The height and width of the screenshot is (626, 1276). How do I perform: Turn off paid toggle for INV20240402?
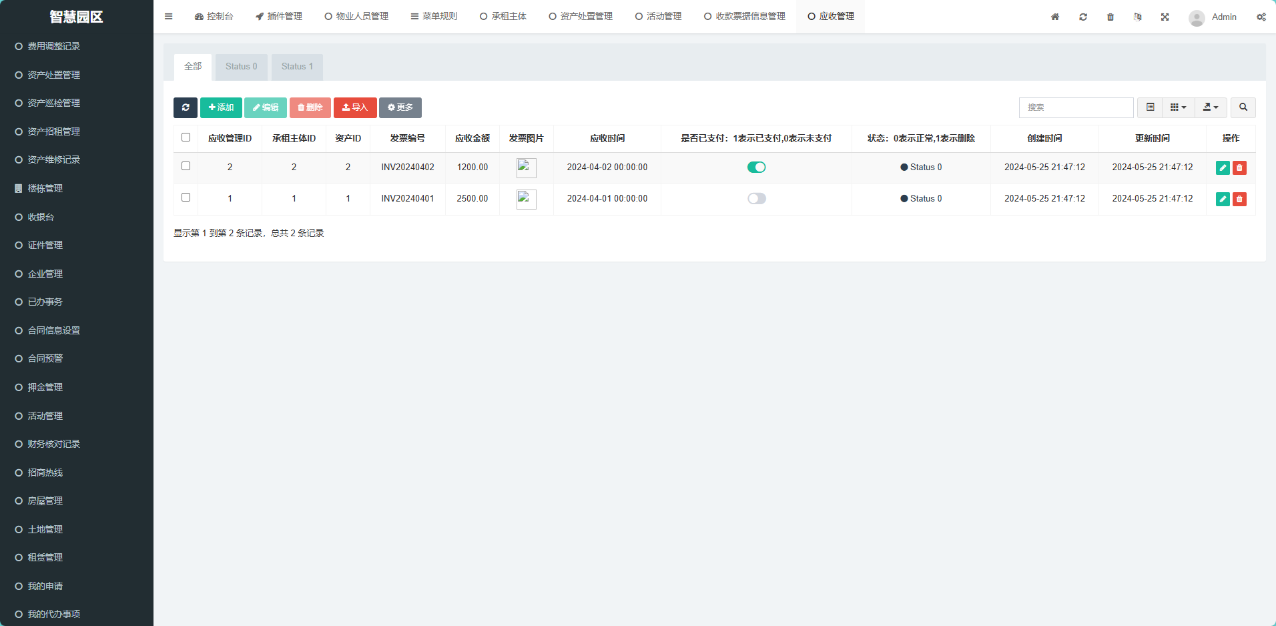point(756,168)
